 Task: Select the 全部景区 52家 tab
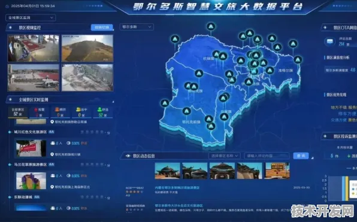pos(17,112)
